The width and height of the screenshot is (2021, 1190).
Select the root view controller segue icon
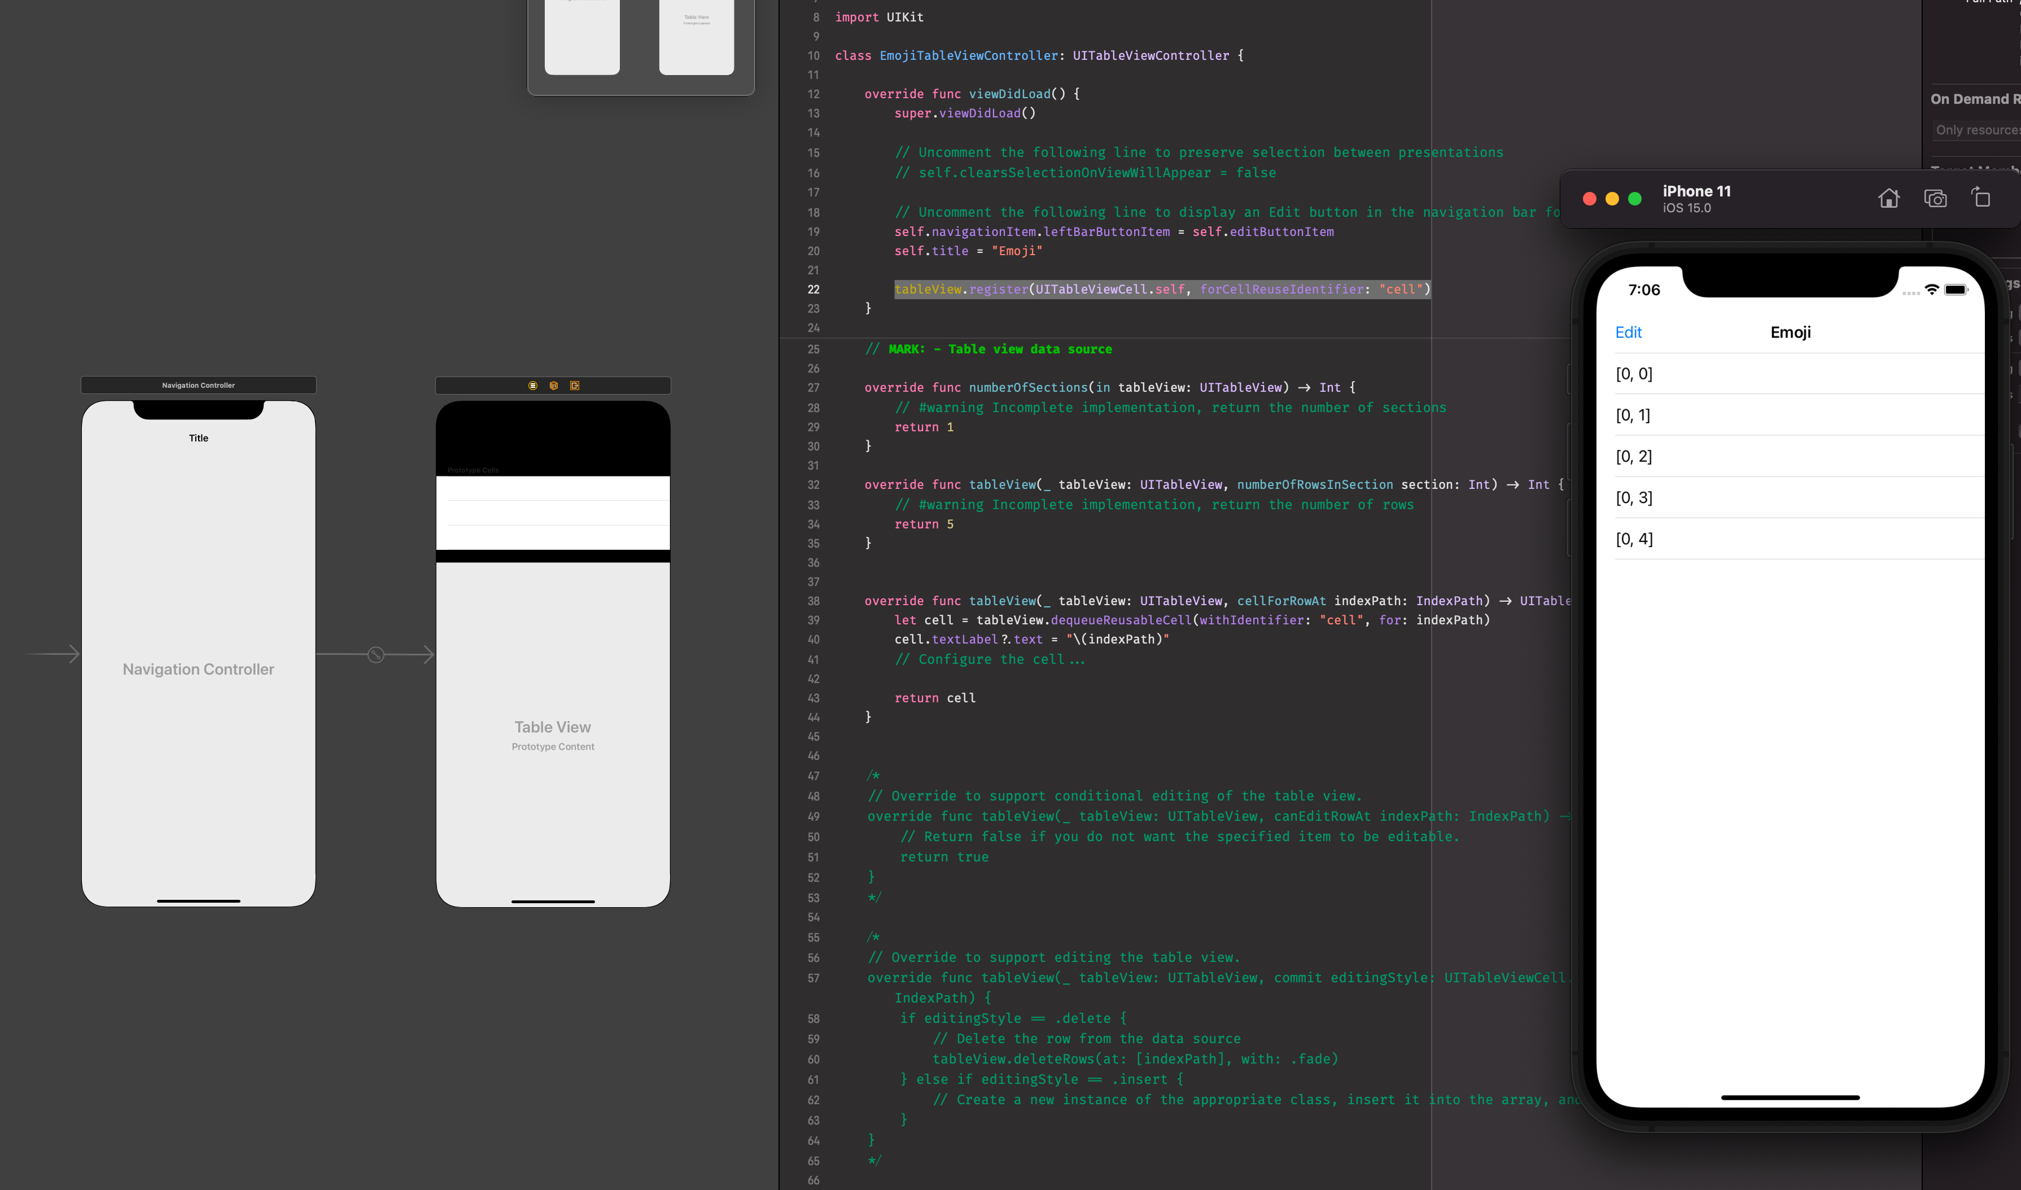point(375,654)
